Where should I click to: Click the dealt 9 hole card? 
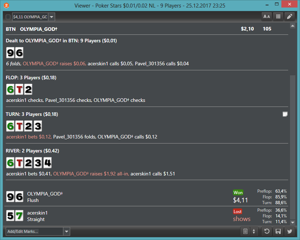tap(10, 53)
